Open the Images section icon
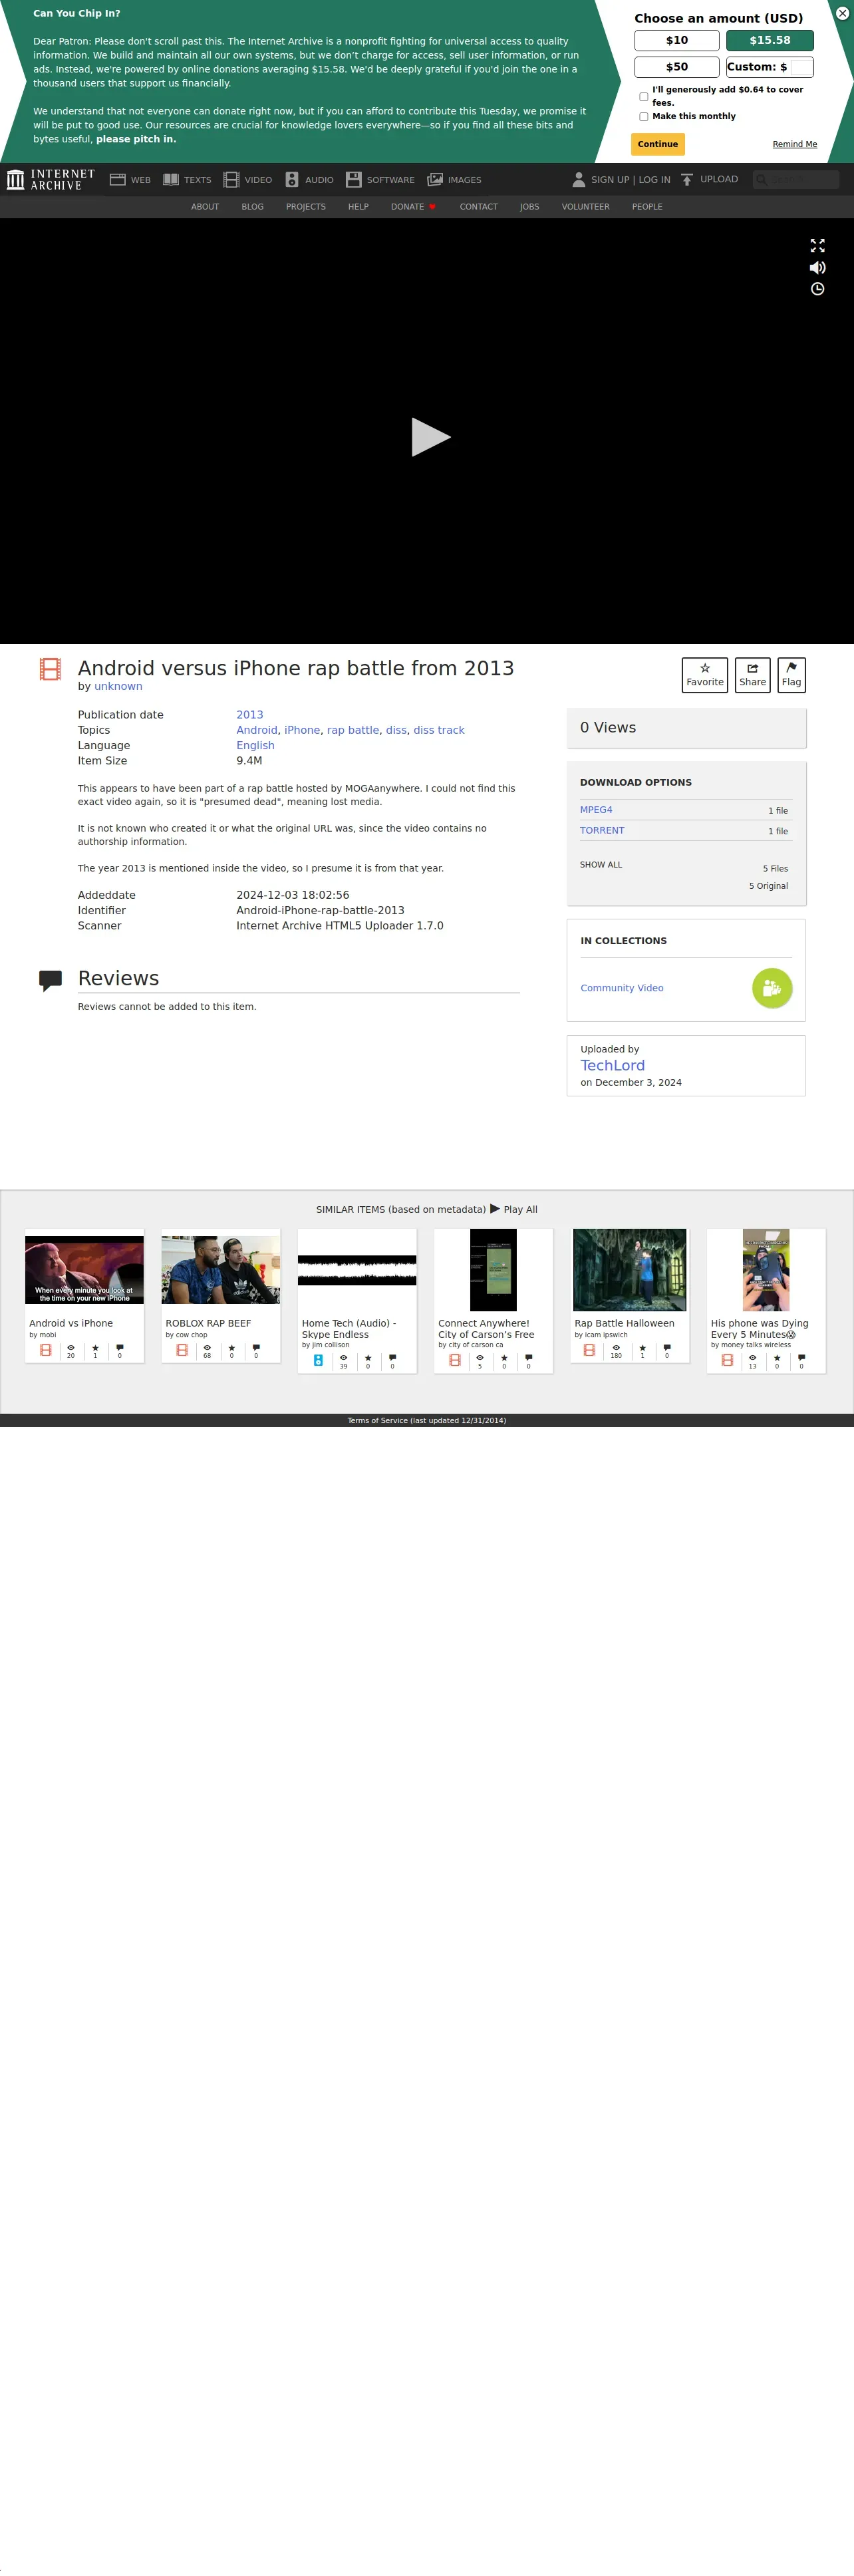The height and width of the screenshot is (2576, 854). (435, 180)
